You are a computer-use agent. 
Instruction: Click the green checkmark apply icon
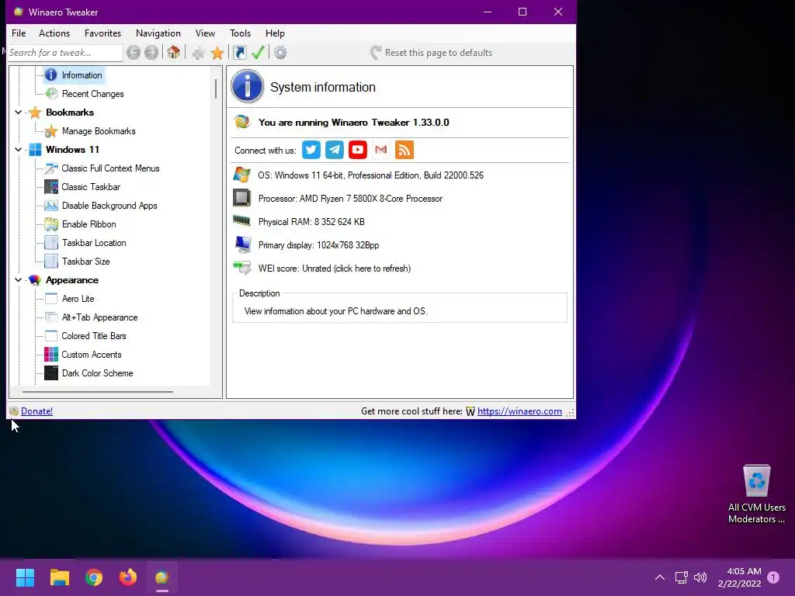coord(258,53)
